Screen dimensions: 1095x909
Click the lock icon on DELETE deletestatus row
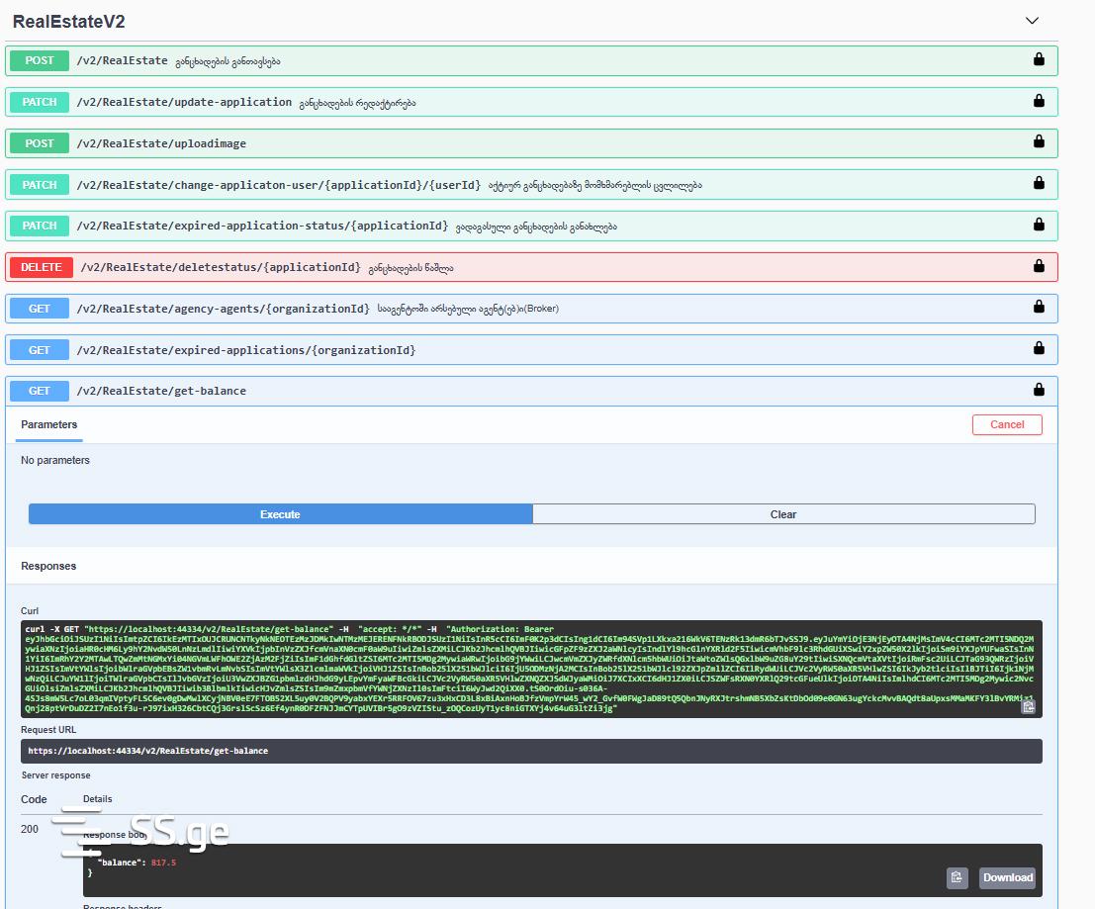point(1039,266)
